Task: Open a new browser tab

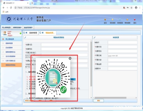Action: [x=32, y=3]
